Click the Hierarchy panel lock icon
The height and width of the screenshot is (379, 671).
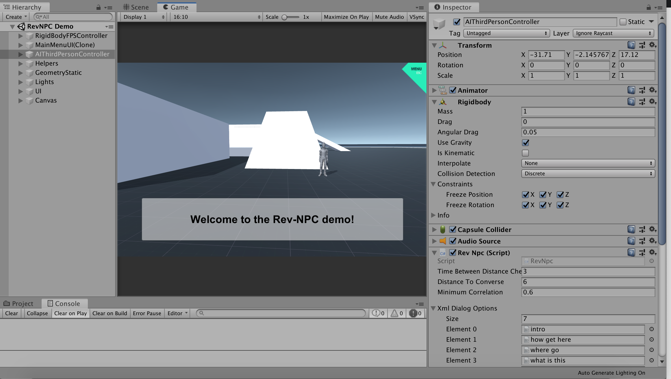(x=98, y=7)
